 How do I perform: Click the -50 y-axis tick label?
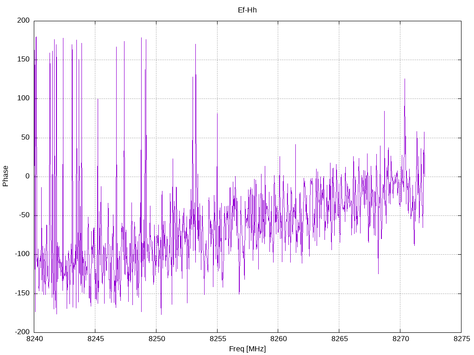coord(24,215)
